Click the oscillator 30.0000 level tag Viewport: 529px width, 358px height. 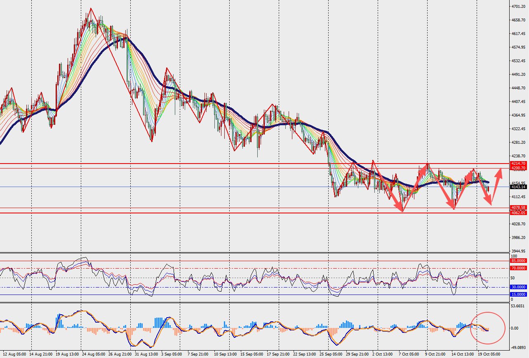pos(518,287)
